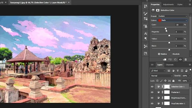Lock transparent pixels
The height and width of the screenshot is (108, 192).
[x=157, y=81]
